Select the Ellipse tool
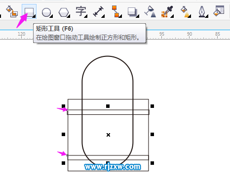230x195 pixels. coord(46,12)
